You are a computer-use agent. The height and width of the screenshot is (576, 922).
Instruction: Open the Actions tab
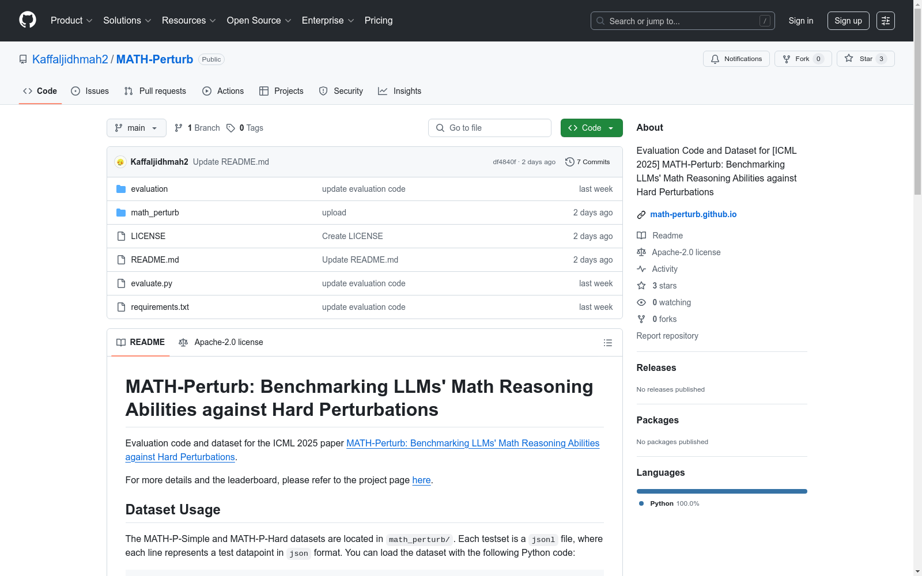pos(223,91)
